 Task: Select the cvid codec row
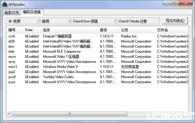point(97,36)
